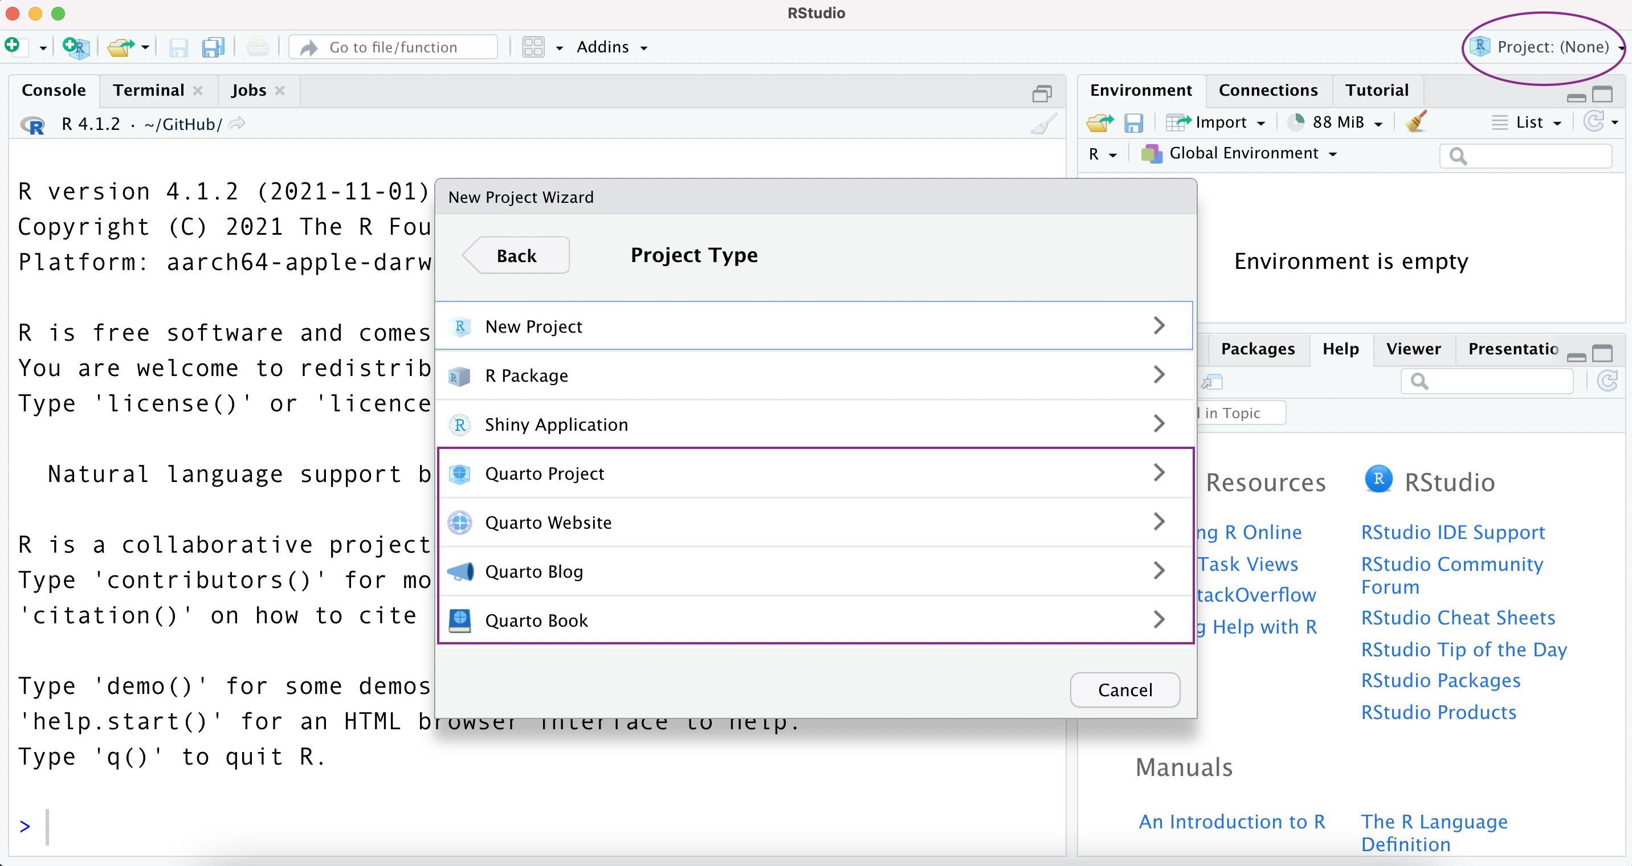Save the current document
This screenshot has height=866, width=1632.
coord(178,47)
